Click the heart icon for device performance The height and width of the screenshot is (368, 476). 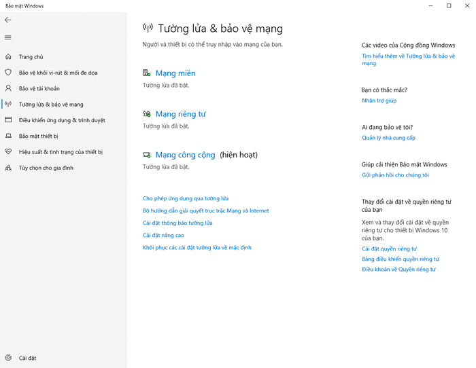point(8,151)
